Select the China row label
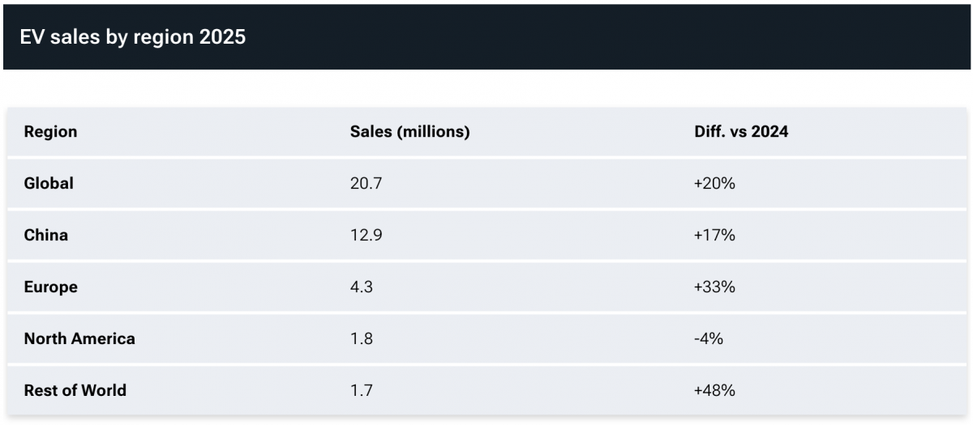Viewport: 973px width, 425px height. (46, 236)
